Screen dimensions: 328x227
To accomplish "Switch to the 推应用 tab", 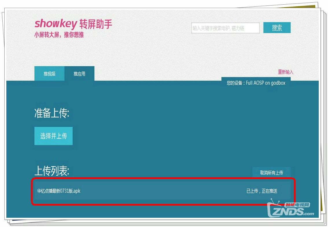I will [x=79, y=74].
